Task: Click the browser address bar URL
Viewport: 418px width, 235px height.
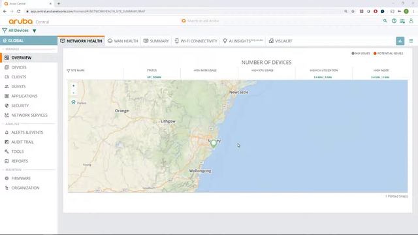Action: coord(88,12)
